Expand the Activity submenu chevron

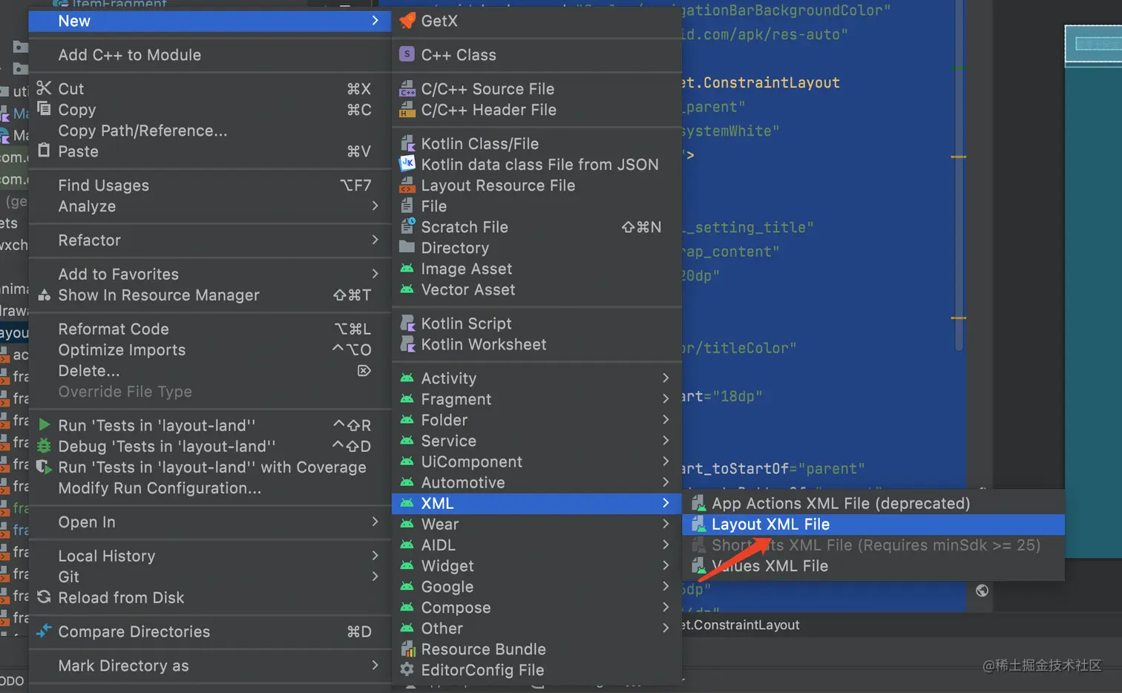pyautogui.click(x=666, y=378)
